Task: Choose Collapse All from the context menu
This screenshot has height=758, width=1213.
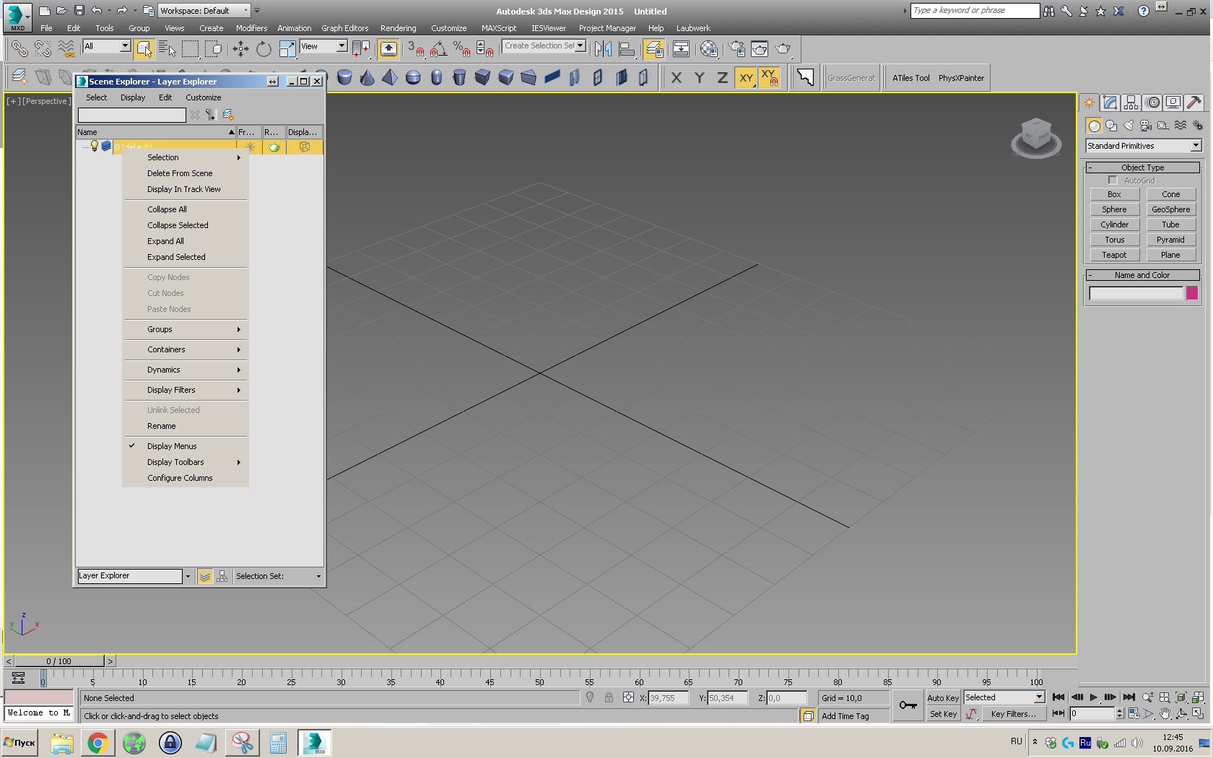Action: 167,209
